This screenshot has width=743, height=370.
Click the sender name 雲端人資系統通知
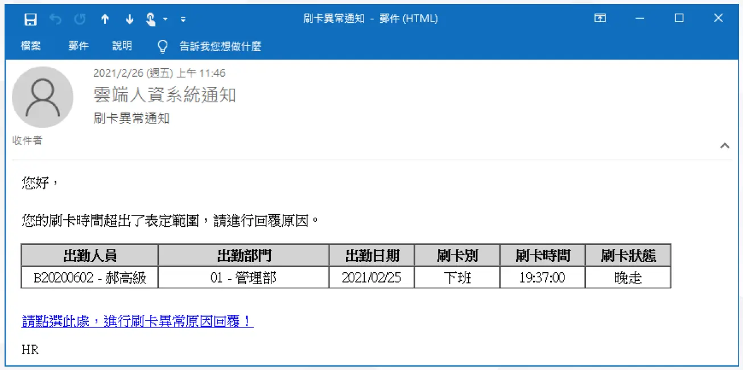[164, 95]
